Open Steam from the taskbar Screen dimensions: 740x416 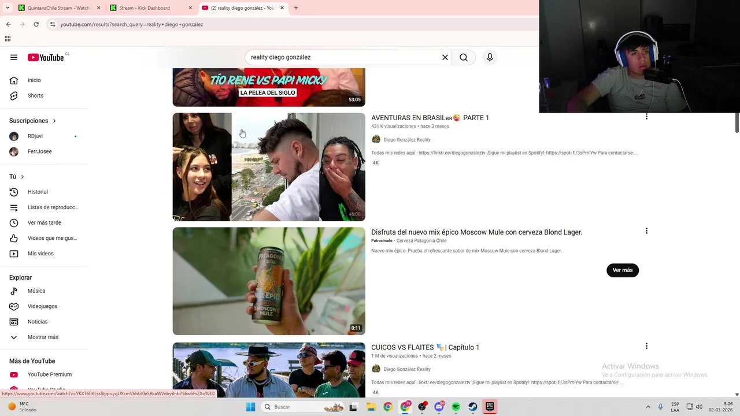click(473, 407)
